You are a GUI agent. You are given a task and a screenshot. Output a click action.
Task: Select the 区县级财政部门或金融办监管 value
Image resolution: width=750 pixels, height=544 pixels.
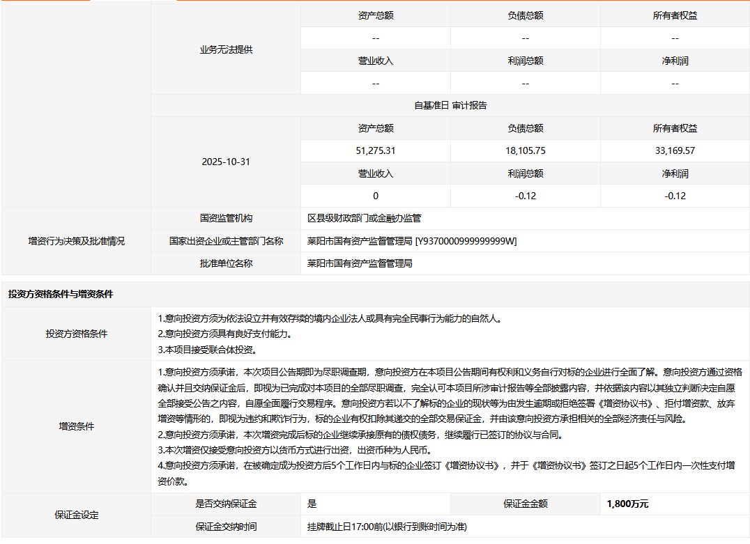tap(365, 219)
